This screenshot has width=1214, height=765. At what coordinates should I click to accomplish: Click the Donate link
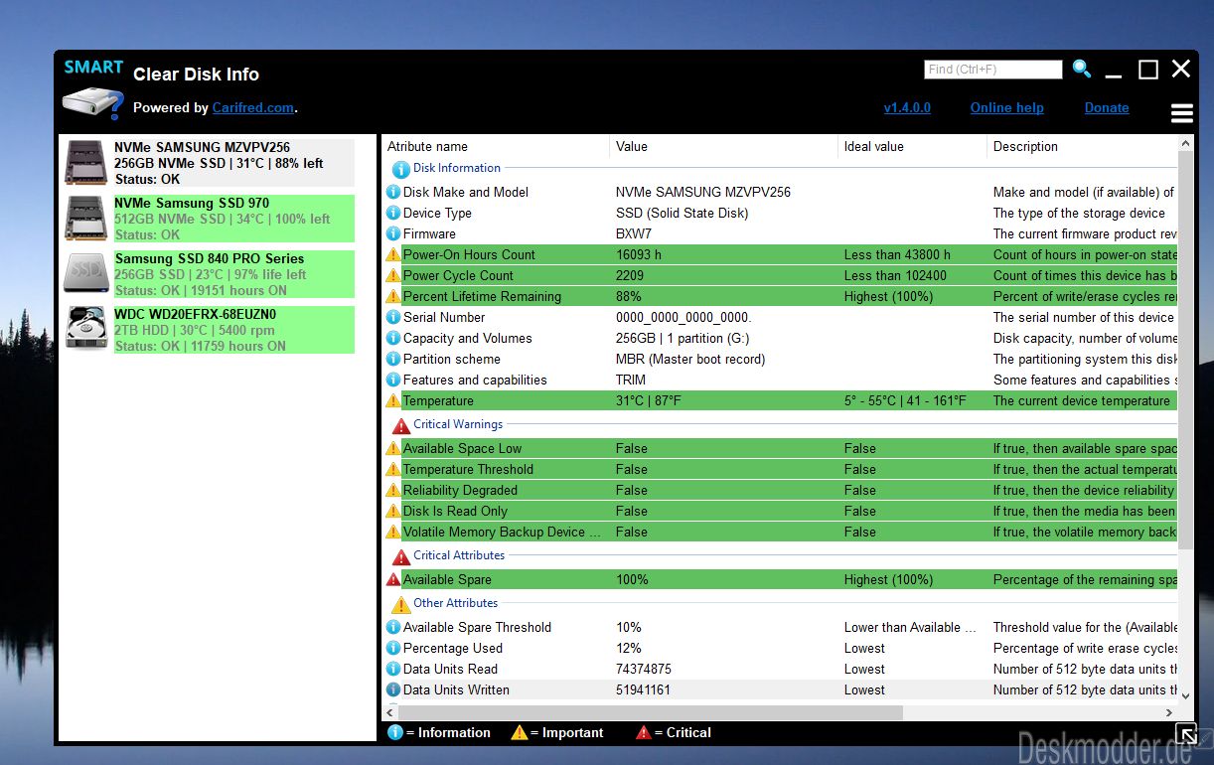click(1107, 107)
